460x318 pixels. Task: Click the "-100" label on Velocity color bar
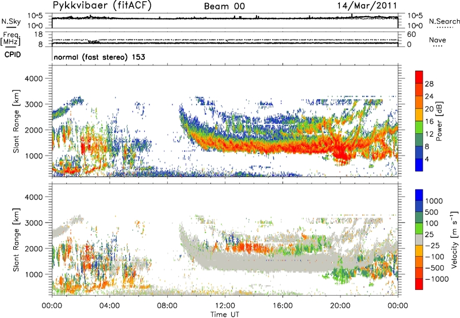[x=435, y=257]
